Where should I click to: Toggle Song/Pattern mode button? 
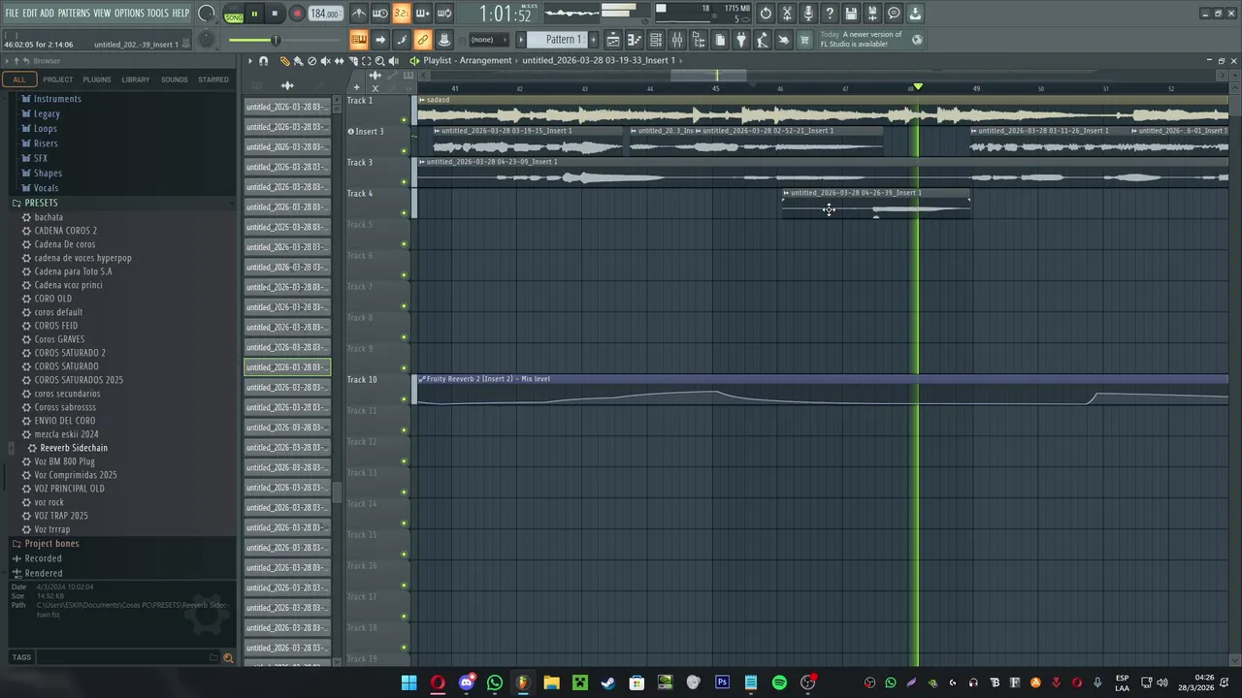pos(234,14)
